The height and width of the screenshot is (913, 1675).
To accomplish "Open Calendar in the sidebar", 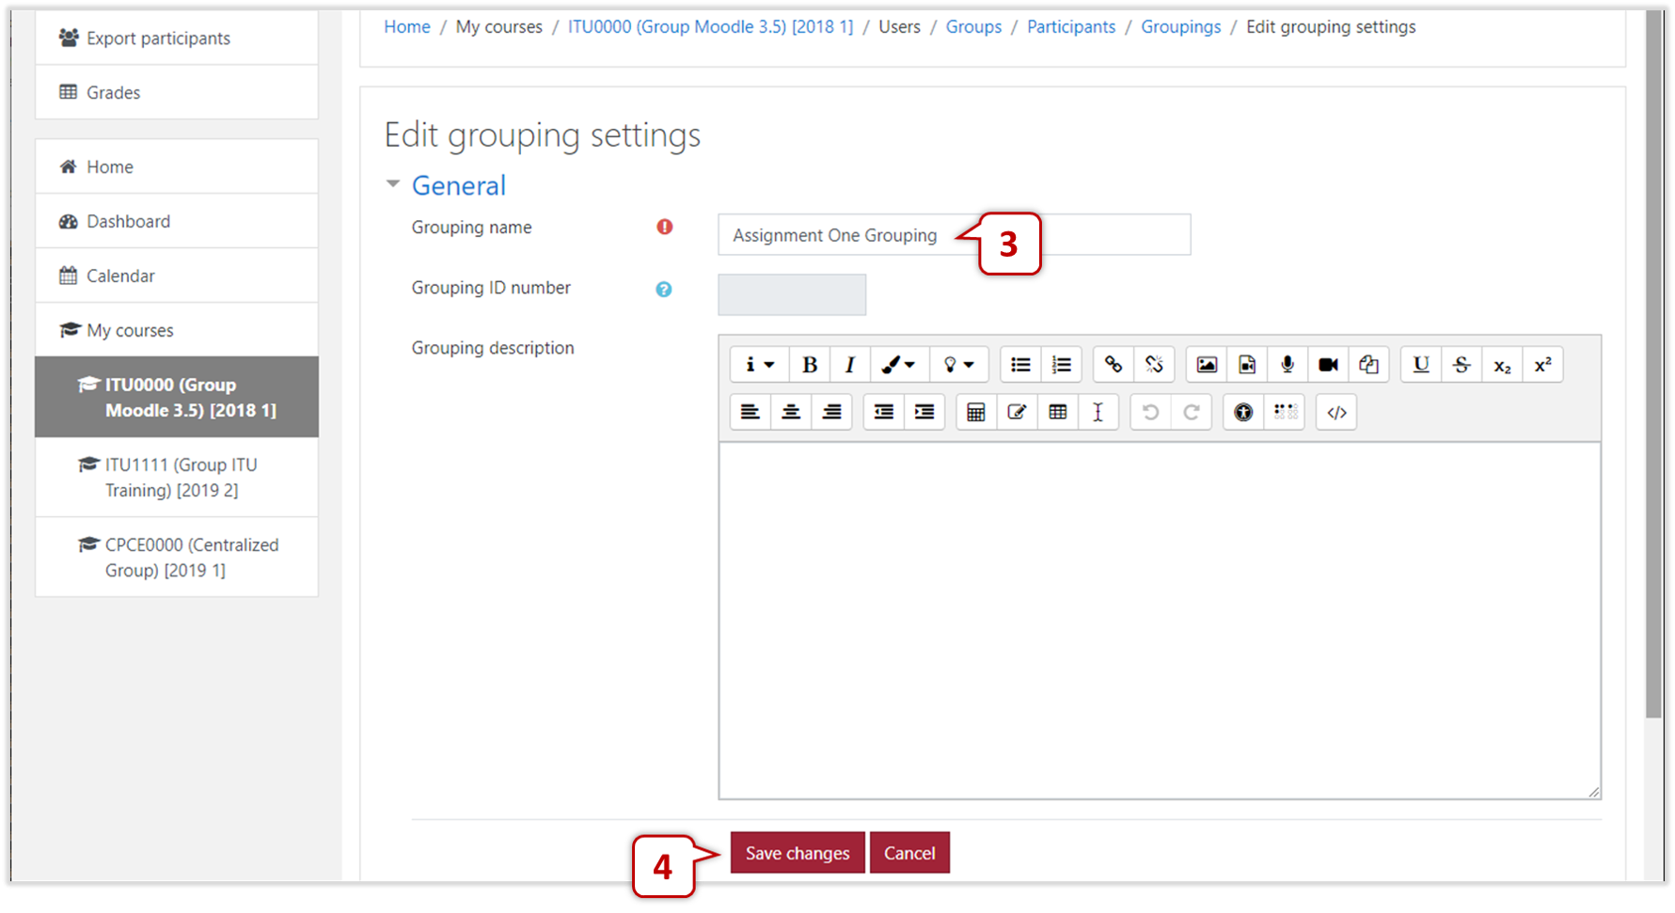I will [177, 275].
